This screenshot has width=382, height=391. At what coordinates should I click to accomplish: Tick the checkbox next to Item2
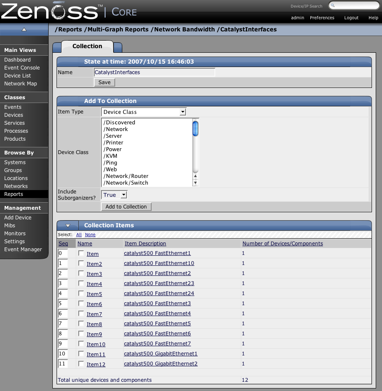(81, 263)
